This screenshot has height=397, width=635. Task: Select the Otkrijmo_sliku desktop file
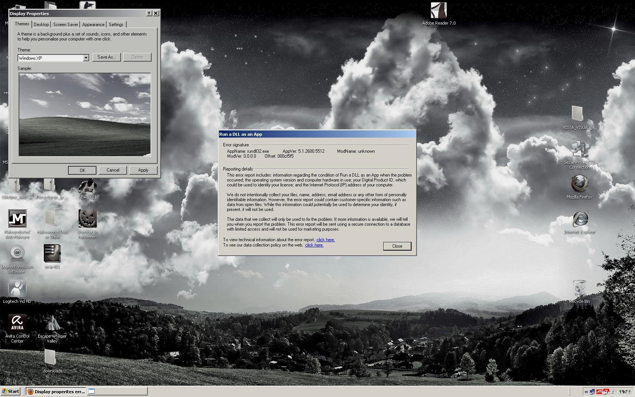coord(17,189)
